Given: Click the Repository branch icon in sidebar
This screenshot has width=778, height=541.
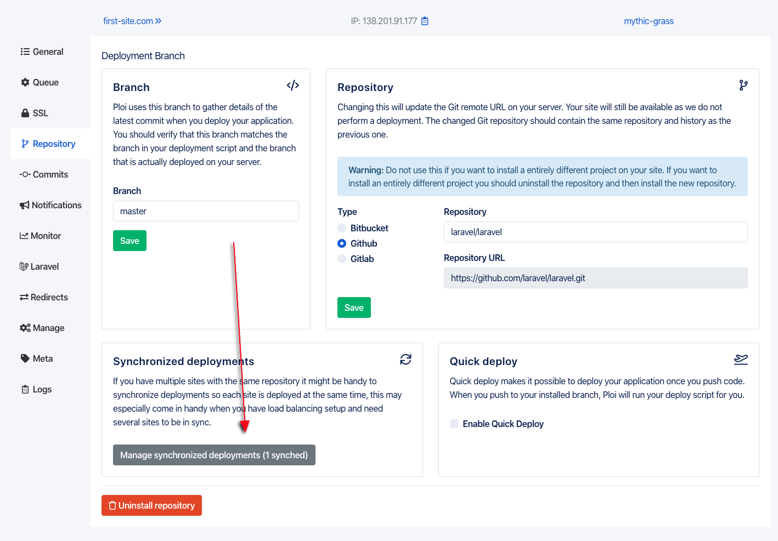Looking at the screenshot, I should [x=25, y=144].
